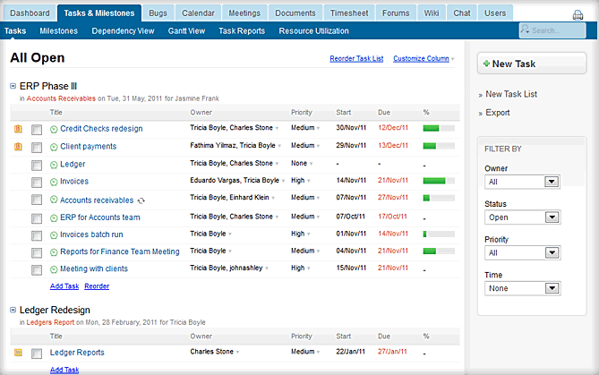Collapse the ERP Phase III task list
Screen dimensions: 599x375
tap(13, 86)
